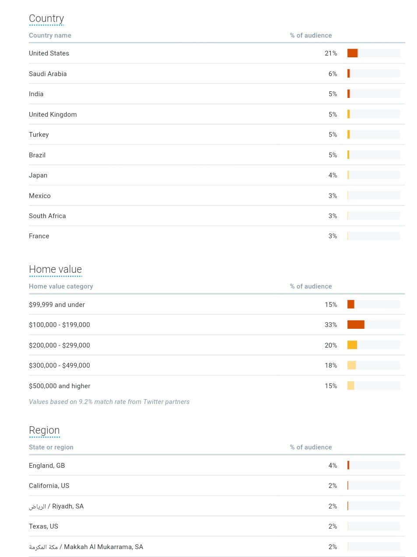Click the Home value category column header
Viewport: 417px width, 557px height.
pyautogui.click(x=61, y=286)
